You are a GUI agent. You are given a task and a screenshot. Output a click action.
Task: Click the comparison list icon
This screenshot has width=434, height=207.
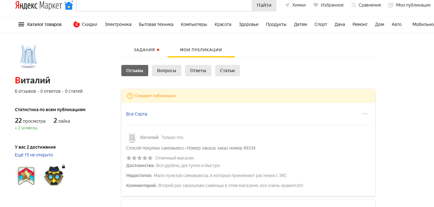tap(354, 5)
